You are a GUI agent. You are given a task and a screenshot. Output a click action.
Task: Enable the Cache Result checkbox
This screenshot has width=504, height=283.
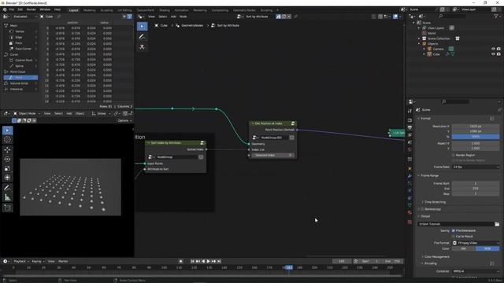tap(454, 236)
